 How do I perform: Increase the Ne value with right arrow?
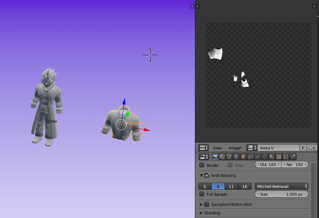tap(306, 165)
